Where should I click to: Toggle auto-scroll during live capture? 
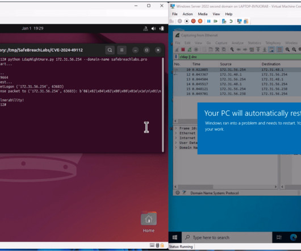coord(271,49)
